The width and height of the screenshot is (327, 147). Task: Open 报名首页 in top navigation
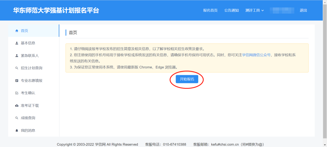pyautogui.click(x=210, y=10)
